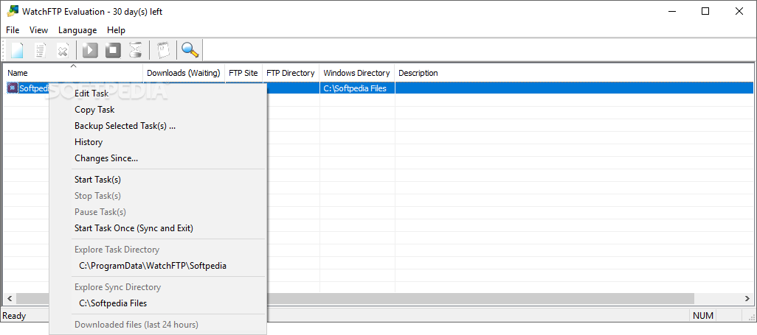Screen dimensions: 757x335
Task: Sort by Downloads (Waiting) column header
Action: point(184,73)
